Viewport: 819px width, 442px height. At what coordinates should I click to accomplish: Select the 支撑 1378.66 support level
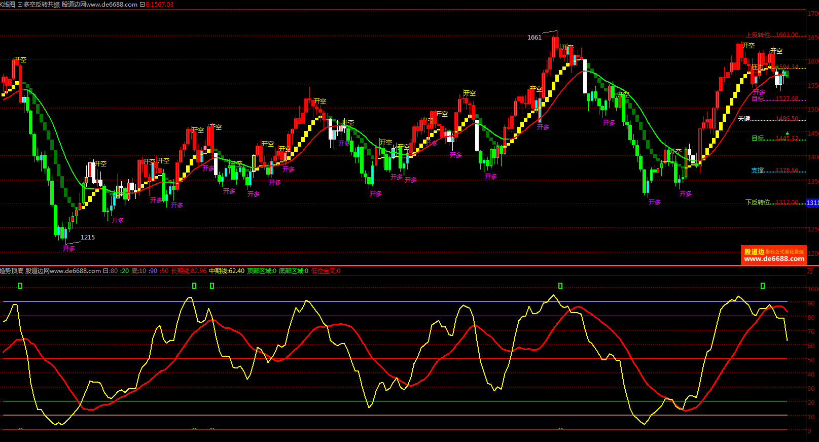click(774, 171)
